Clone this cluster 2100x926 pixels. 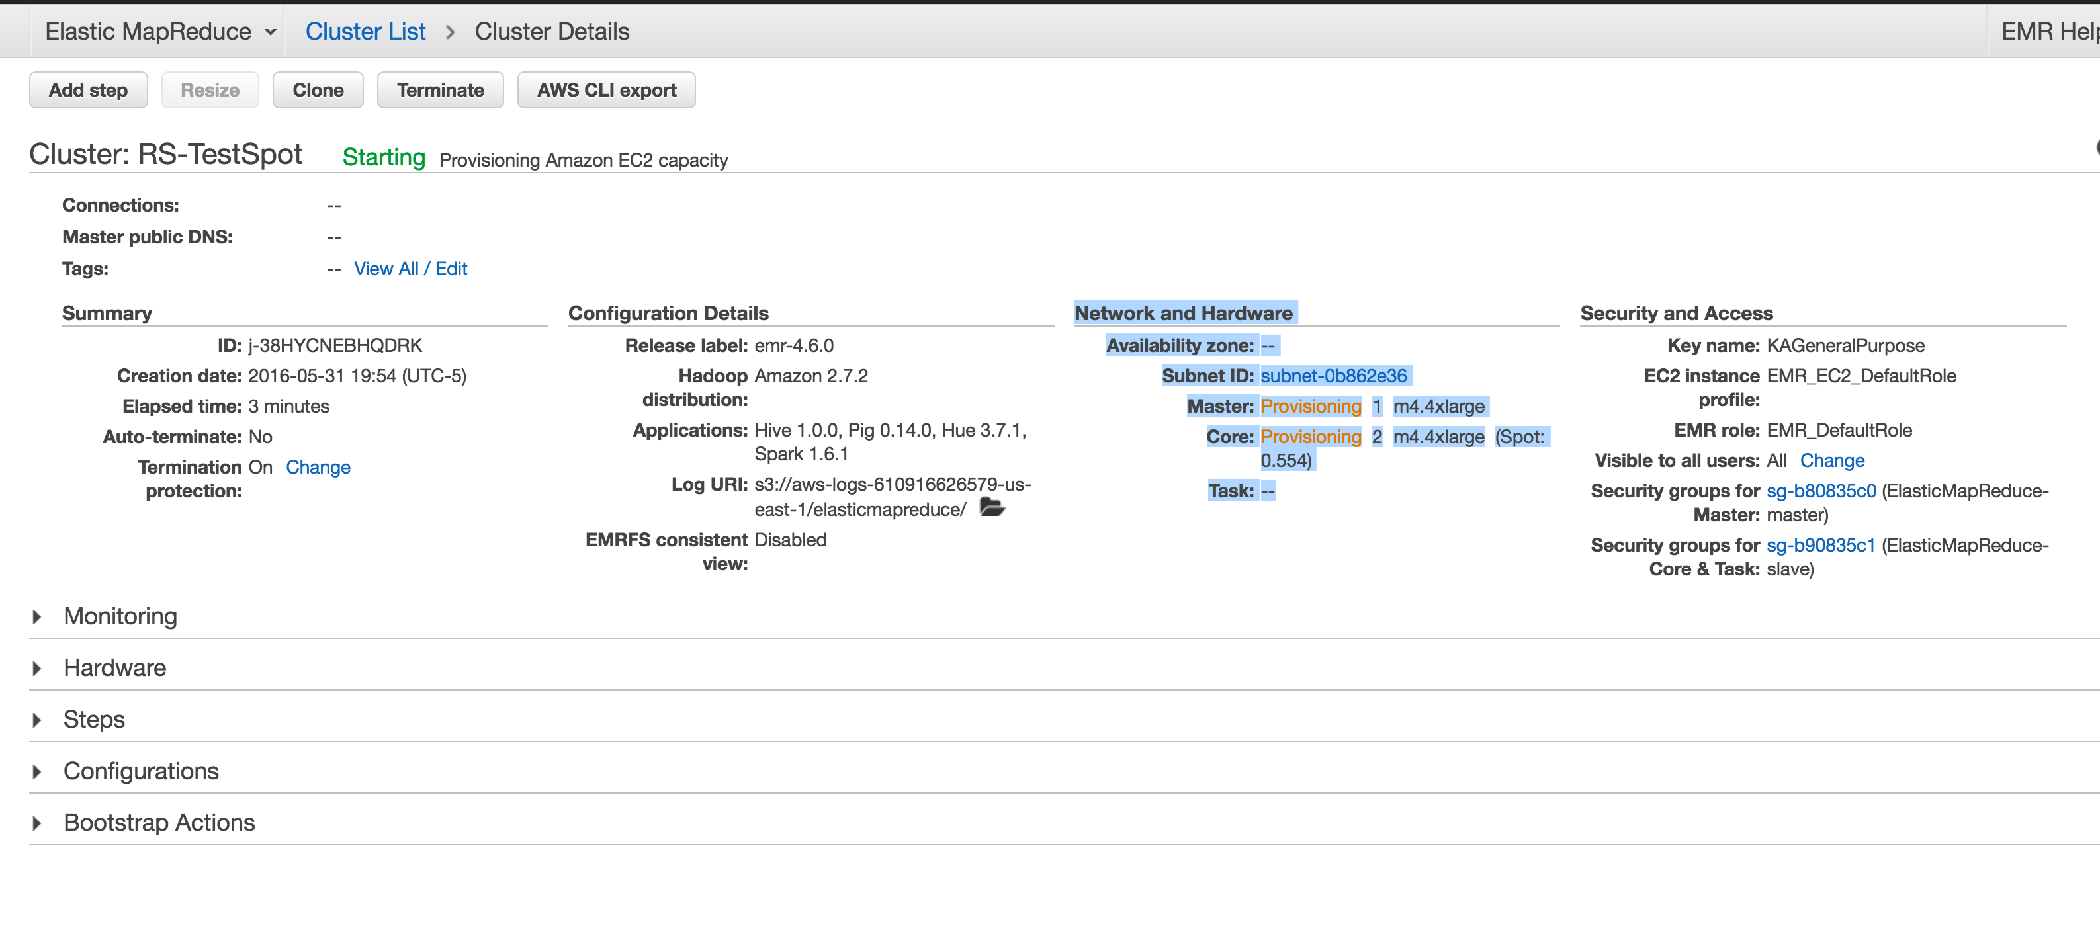tap(318, 90)
